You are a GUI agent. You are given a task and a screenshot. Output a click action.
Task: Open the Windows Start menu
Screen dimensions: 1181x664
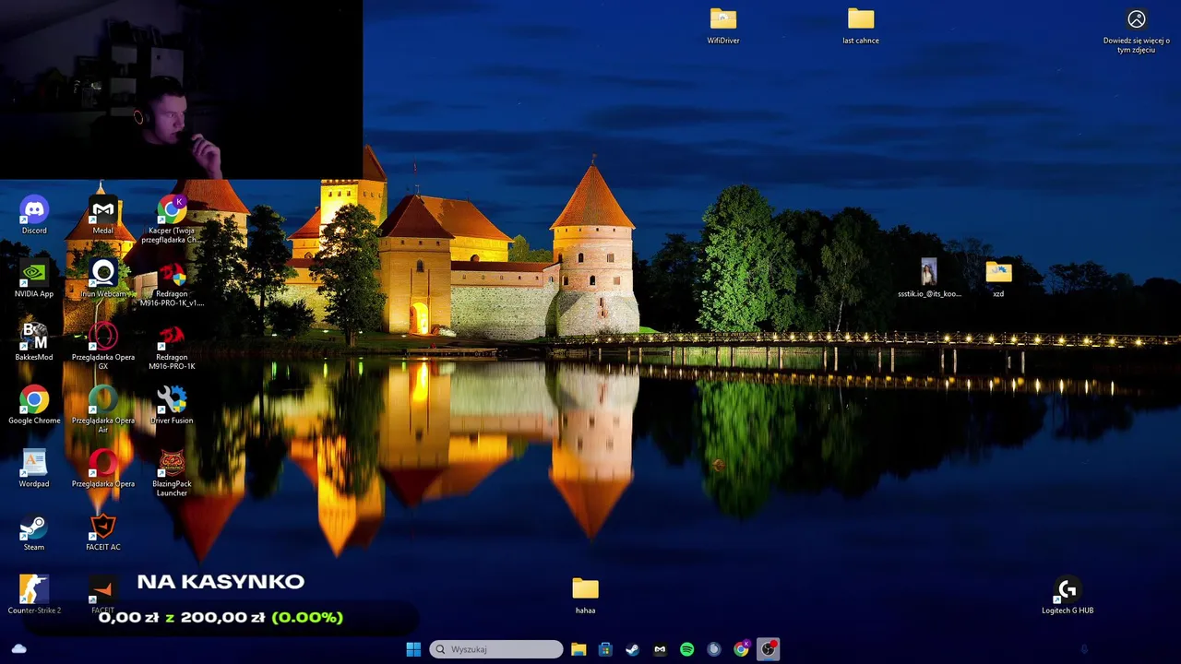click(x=413, y=649)
